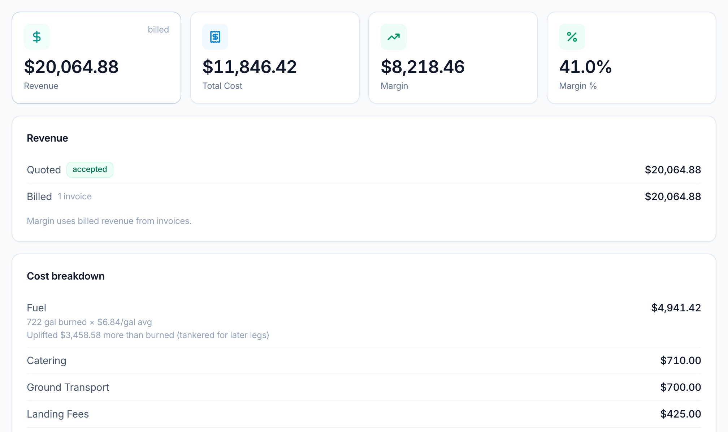Screen dimensions: 728x432
Task: Click the Ground Transport amount $700.00
Action: coord(681,387)
